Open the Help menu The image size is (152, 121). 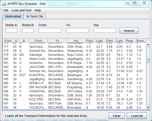tap(38, 10)
